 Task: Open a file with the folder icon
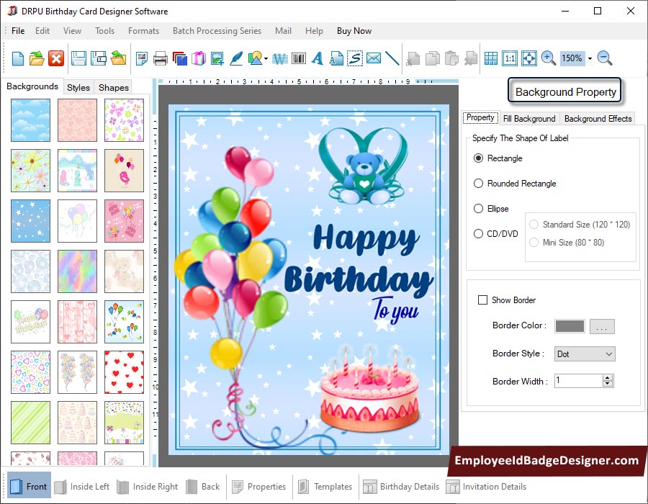coord(37,58)
